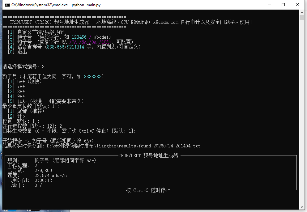Click the scrollbar up arrow
Screen dimensions: 307x212
(x=302, y=12)
